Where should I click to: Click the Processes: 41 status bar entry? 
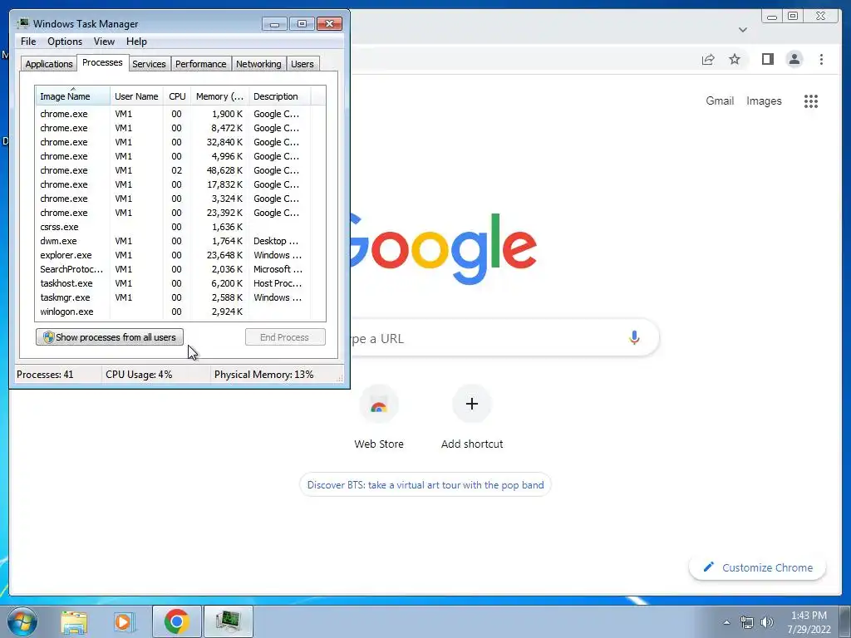pos(57,375)
